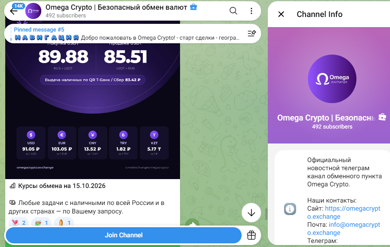The image size is (390, 247).
Task: Click the TRY 1.82 ₽ rate card
Action: pyautogui.click(x=123, y=143)
